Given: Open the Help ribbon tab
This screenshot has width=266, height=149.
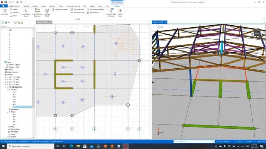Looking at the screenshot, I should tap(107, 6).
